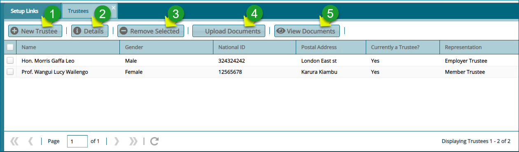This screenshot has width=519, height=152.
Task: Click the eye icon for View Documents
Action: 281,31
